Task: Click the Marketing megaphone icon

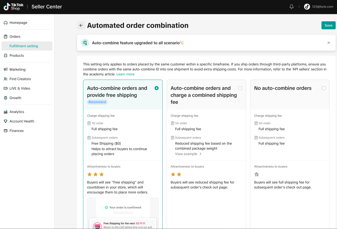Action: pos(6,70)
